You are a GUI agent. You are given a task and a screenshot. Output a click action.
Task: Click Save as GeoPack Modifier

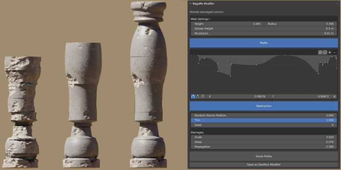click(x=263, y=164)
